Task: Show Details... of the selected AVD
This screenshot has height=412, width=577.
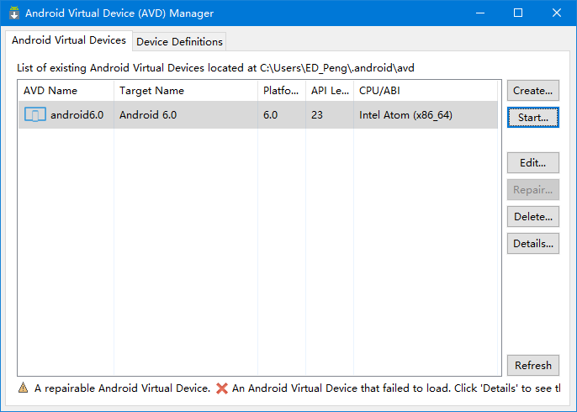Action: [532, 244]
